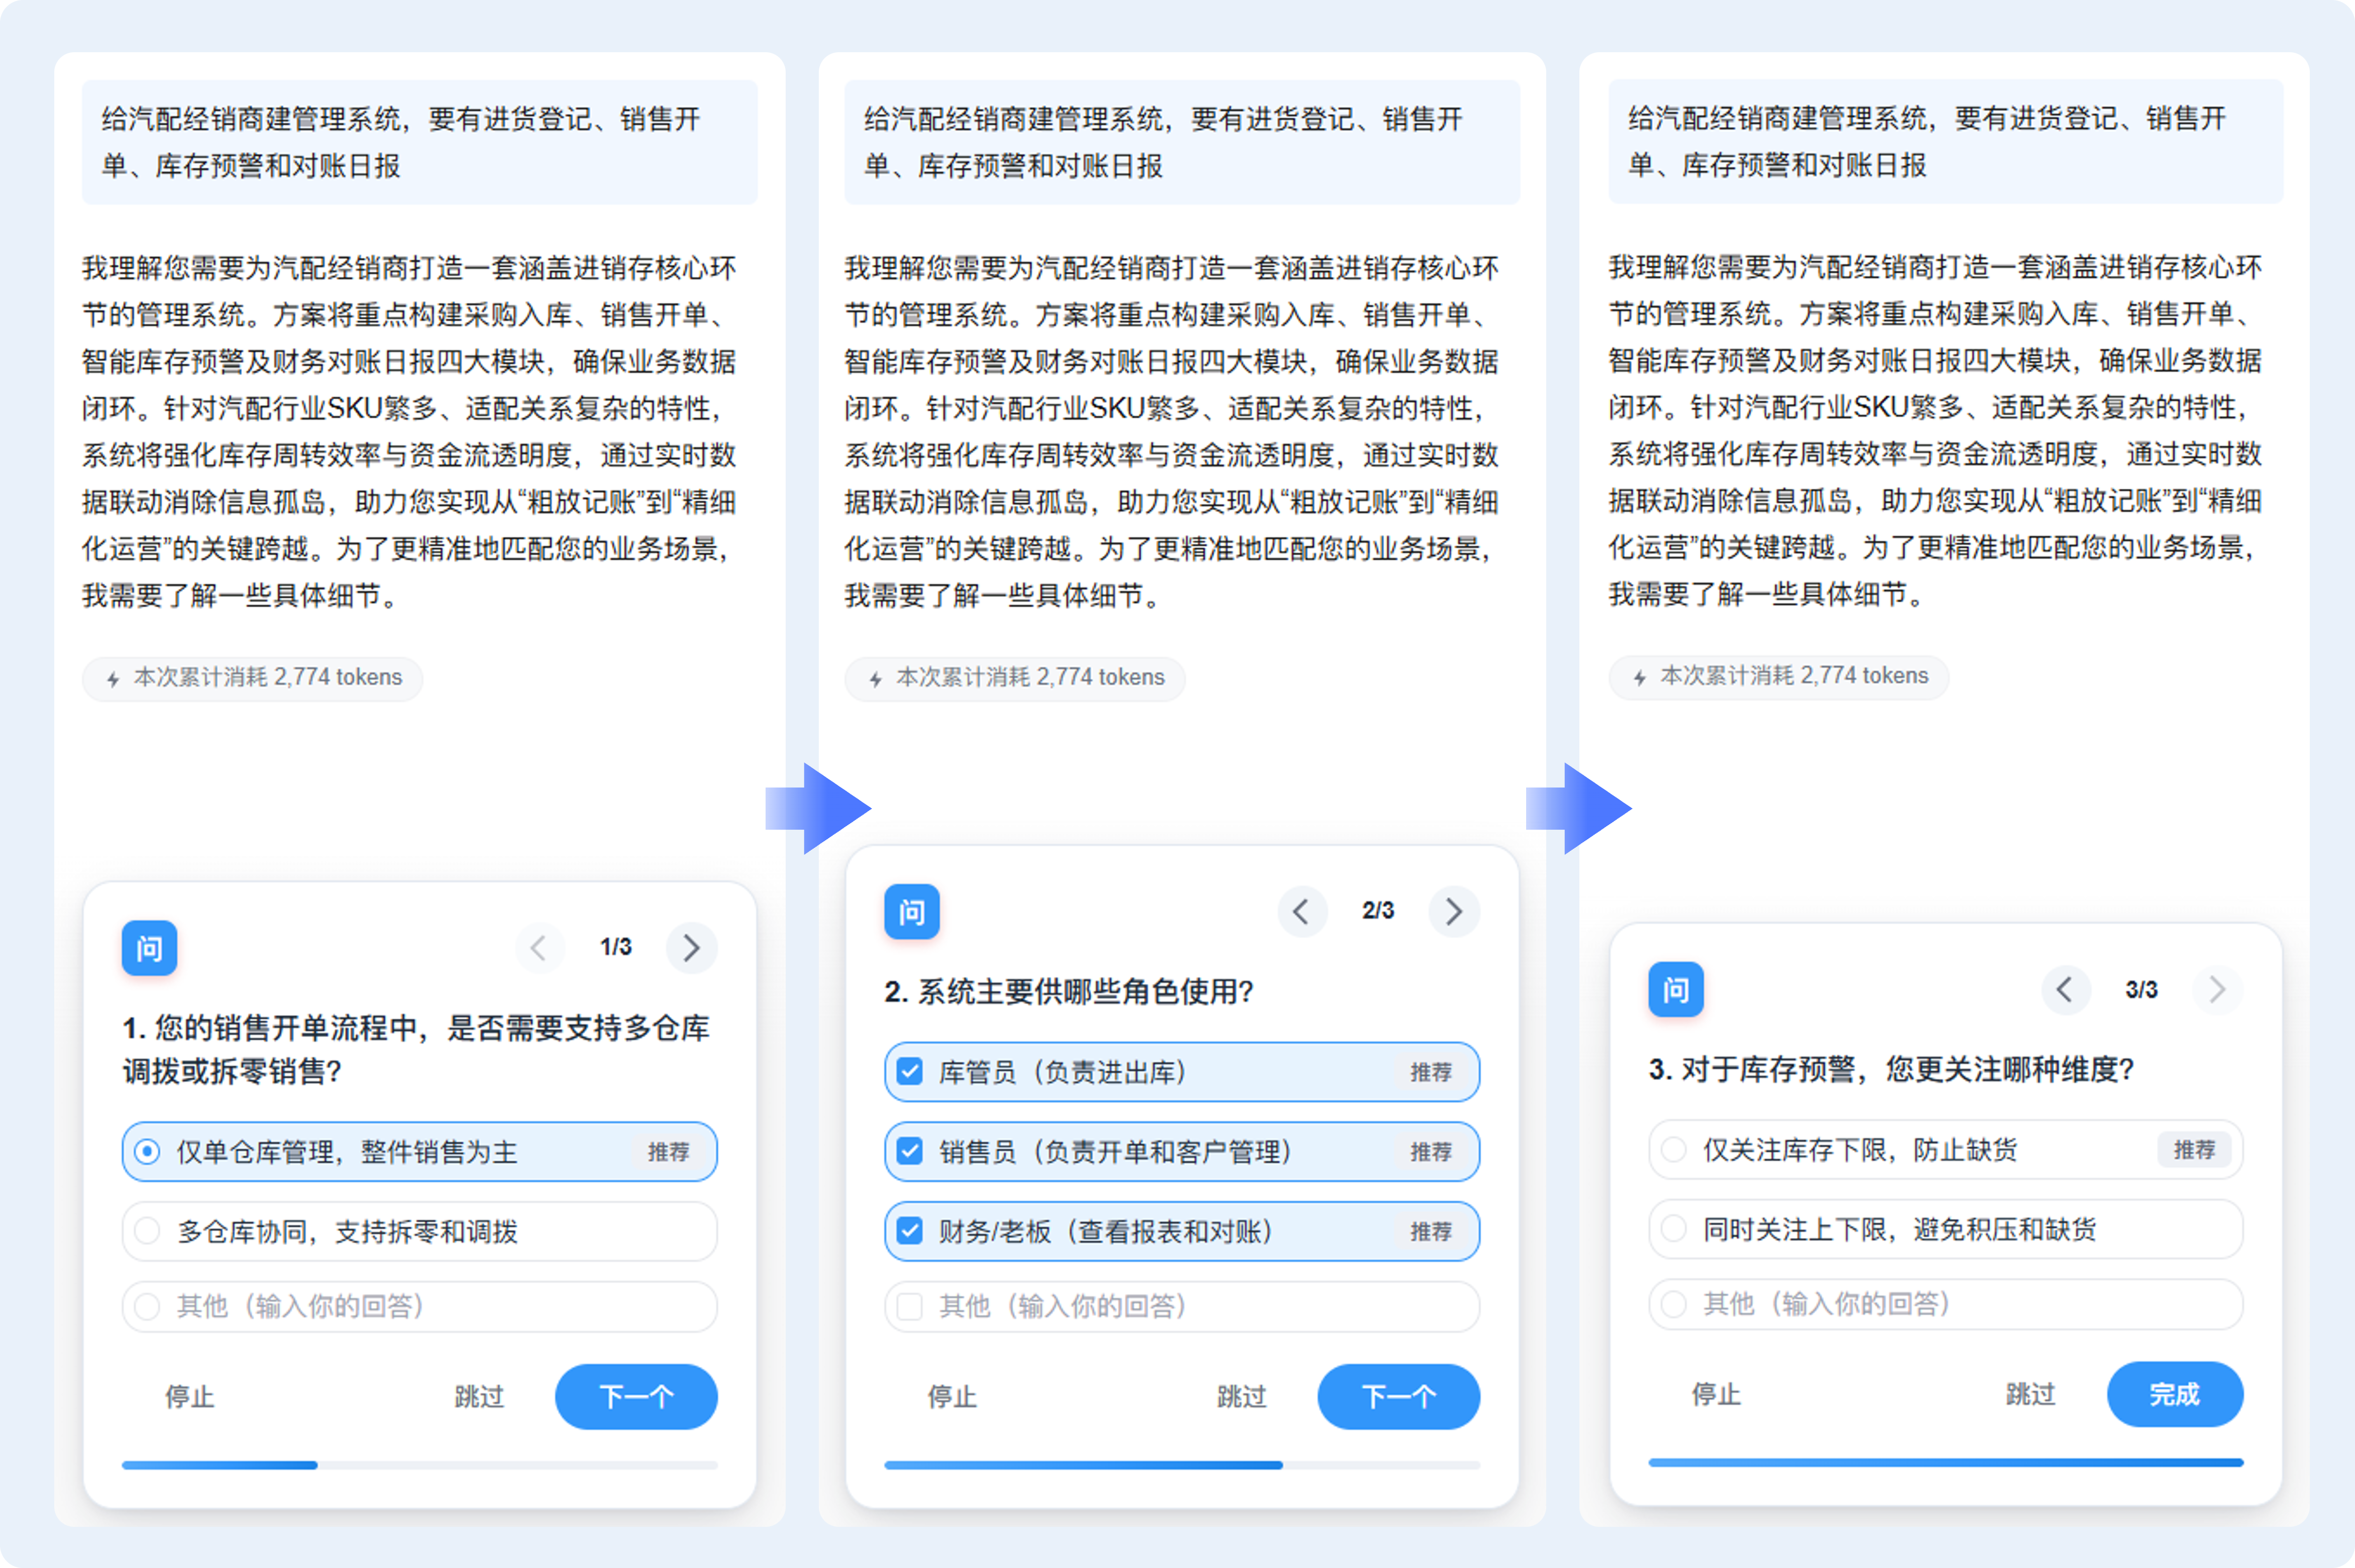Advance with next arrow on 2/3 card

pyautogui.click(x=1453, y=911)
